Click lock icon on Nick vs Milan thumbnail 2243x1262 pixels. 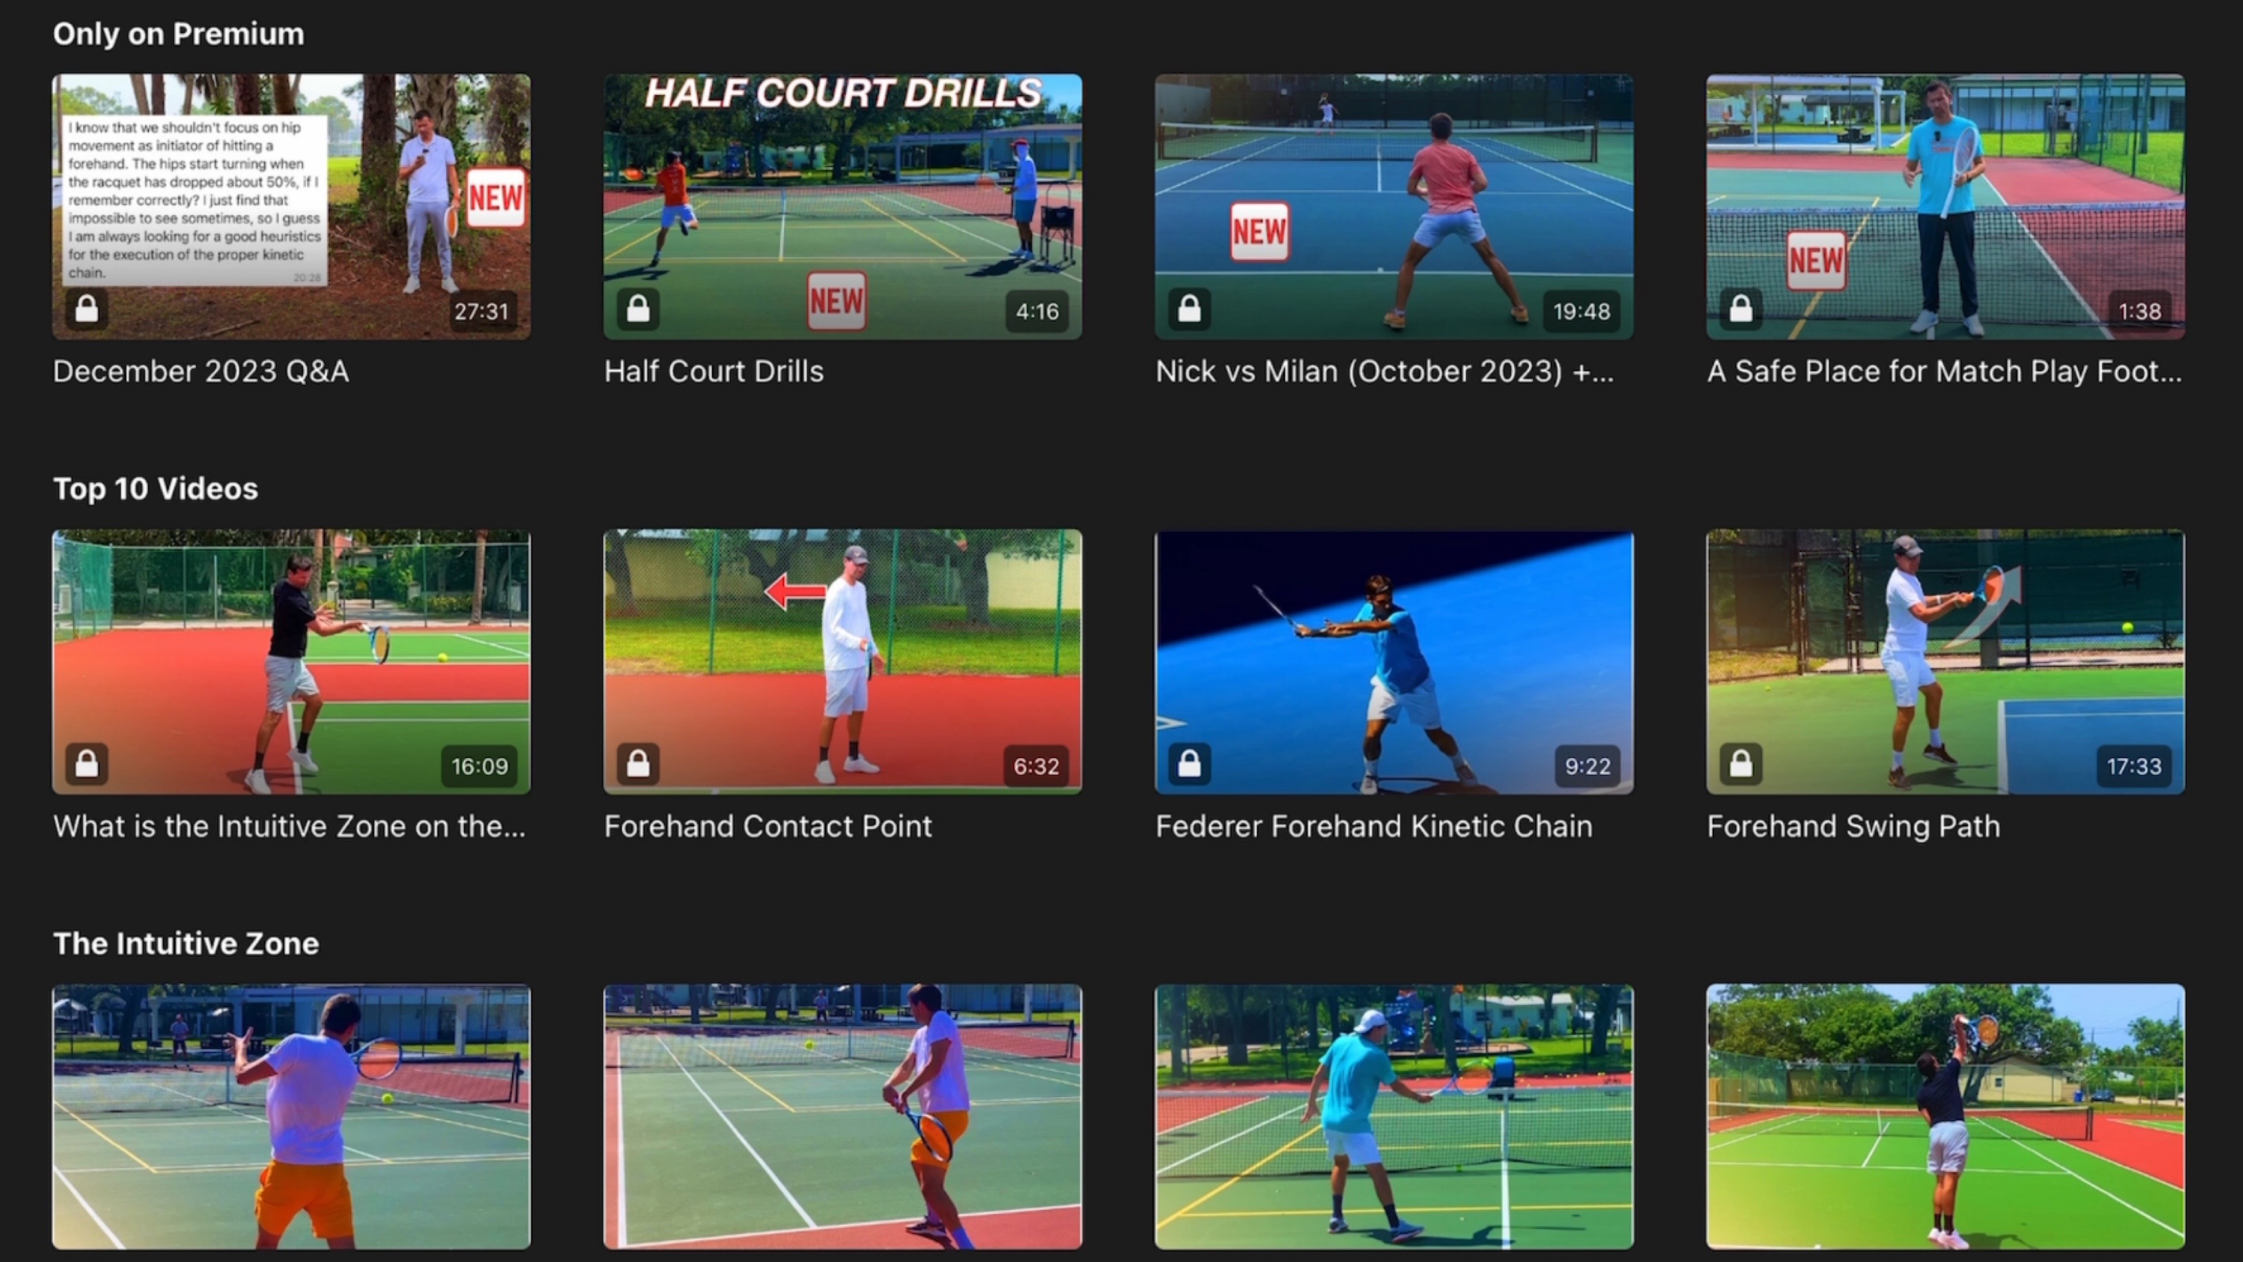tap(1189, 309)
